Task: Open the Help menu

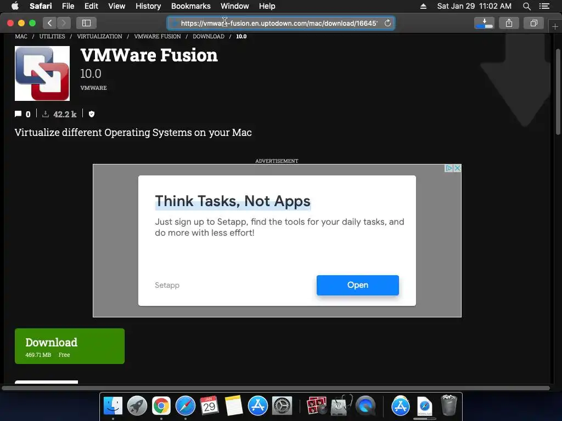Action: (267, 6)
